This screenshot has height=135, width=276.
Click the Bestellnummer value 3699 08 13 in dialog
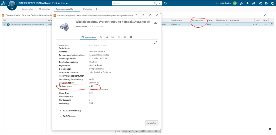[x=94, y=83]
